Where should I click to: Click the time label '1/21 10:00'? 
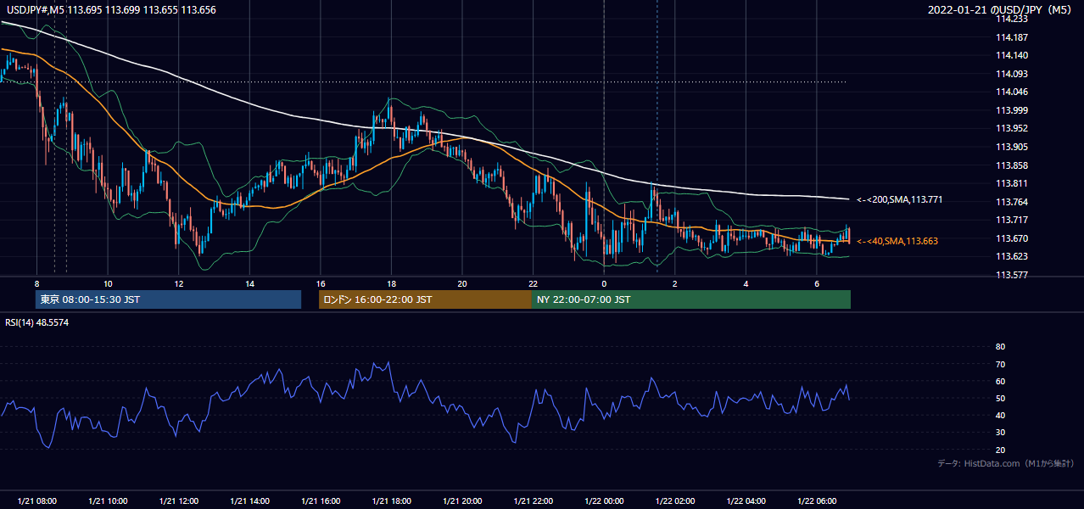[x=108, y=501]
